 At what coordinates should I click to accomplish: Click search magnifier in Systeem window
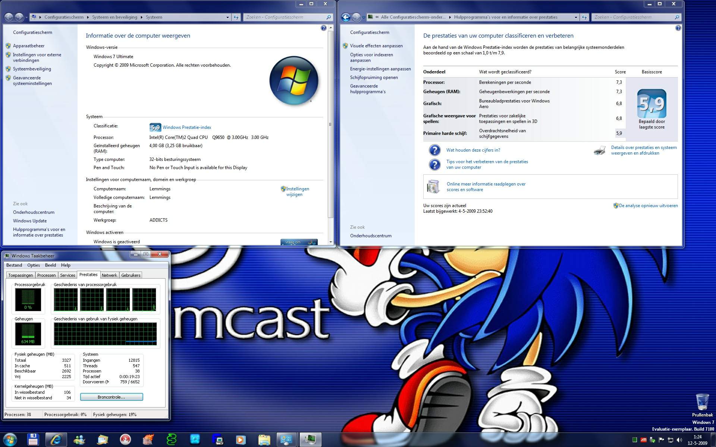[329, 17]
